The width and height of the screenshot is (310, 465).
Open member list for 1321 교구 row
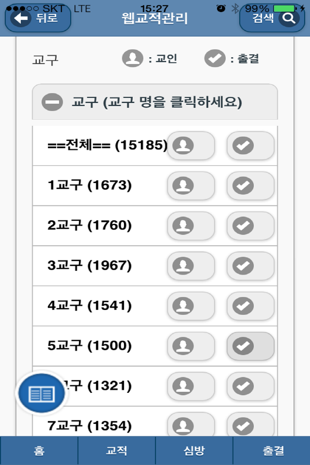[x=191, y=386]
